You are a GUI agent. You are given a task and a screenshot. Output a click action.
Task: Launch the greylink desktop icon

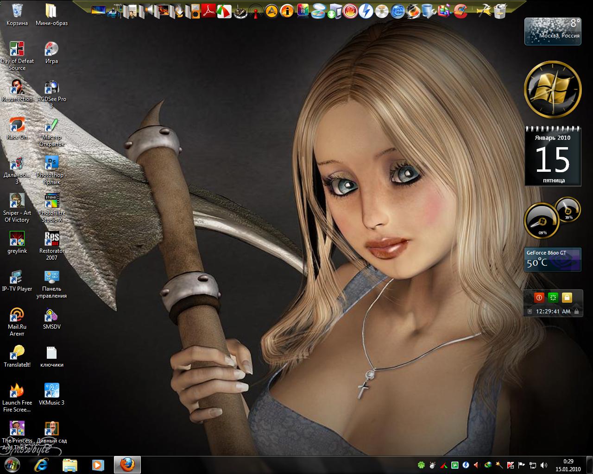point(17,242)
